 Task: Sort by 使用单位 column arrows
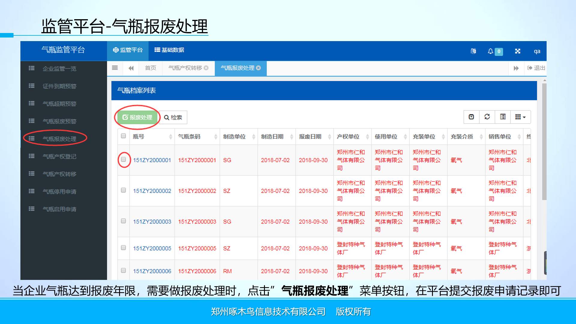(x=406, y=137)
